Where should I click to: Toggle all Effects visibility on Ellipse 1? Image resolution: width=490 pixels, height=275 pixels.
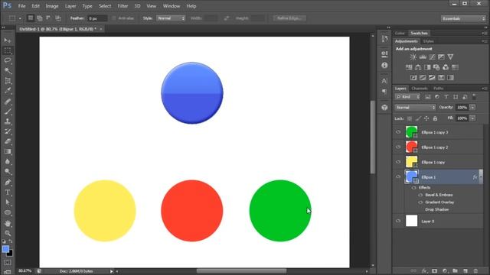[413, 188]
